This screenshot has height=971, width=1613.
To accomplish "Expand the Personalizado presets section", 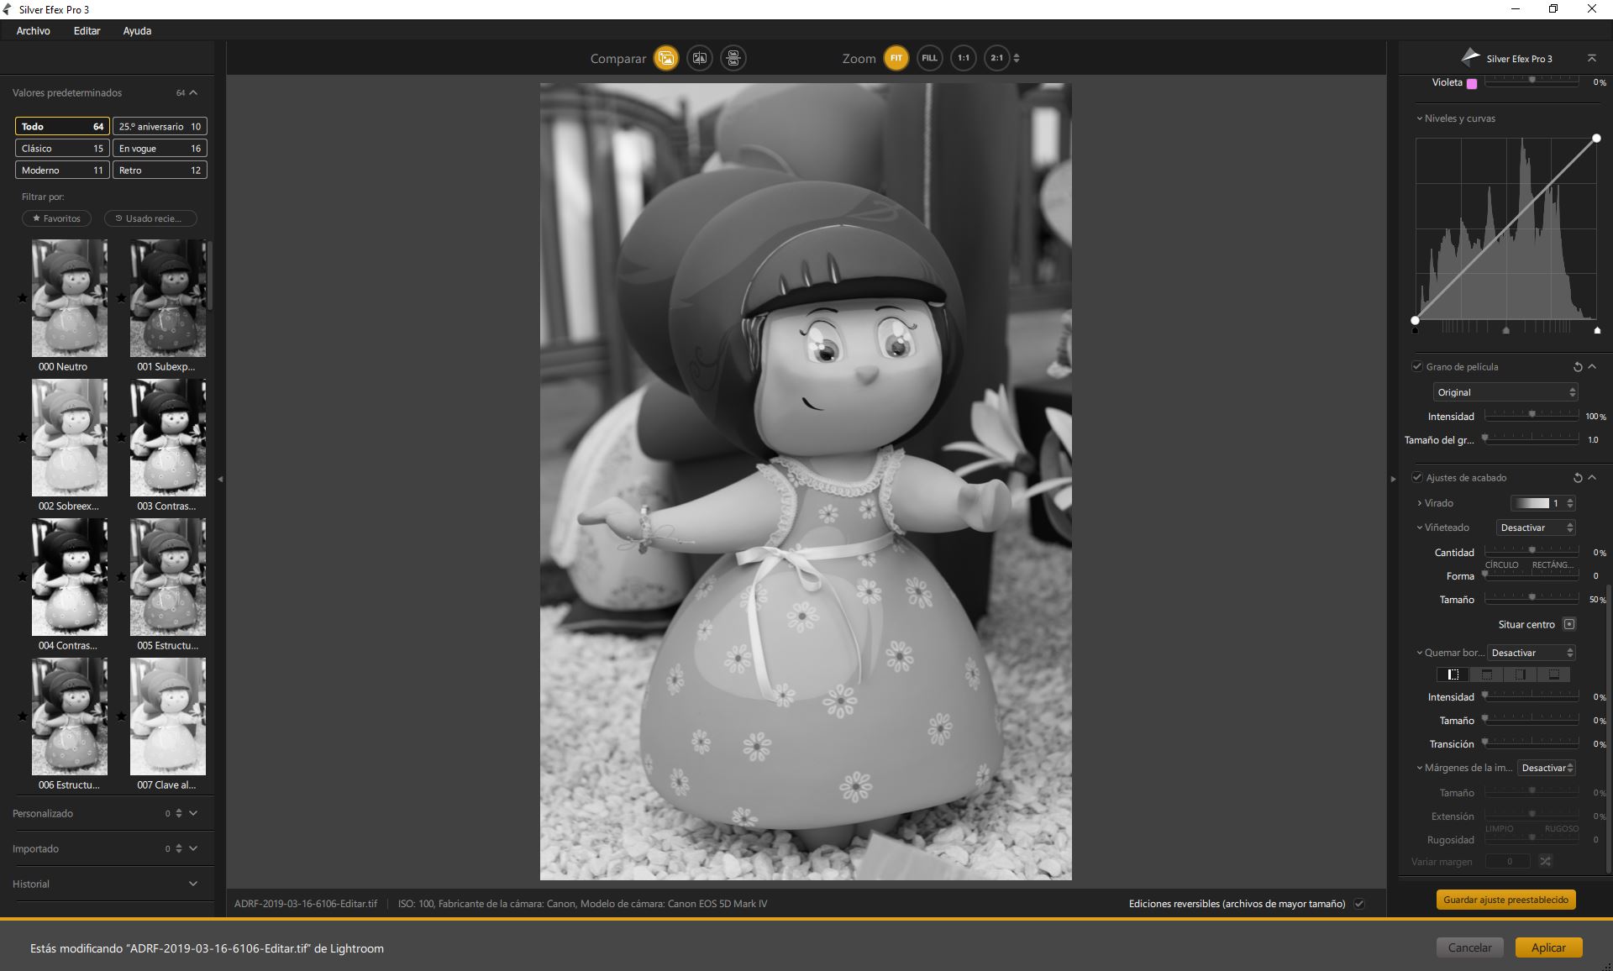I will pos(193,813).
